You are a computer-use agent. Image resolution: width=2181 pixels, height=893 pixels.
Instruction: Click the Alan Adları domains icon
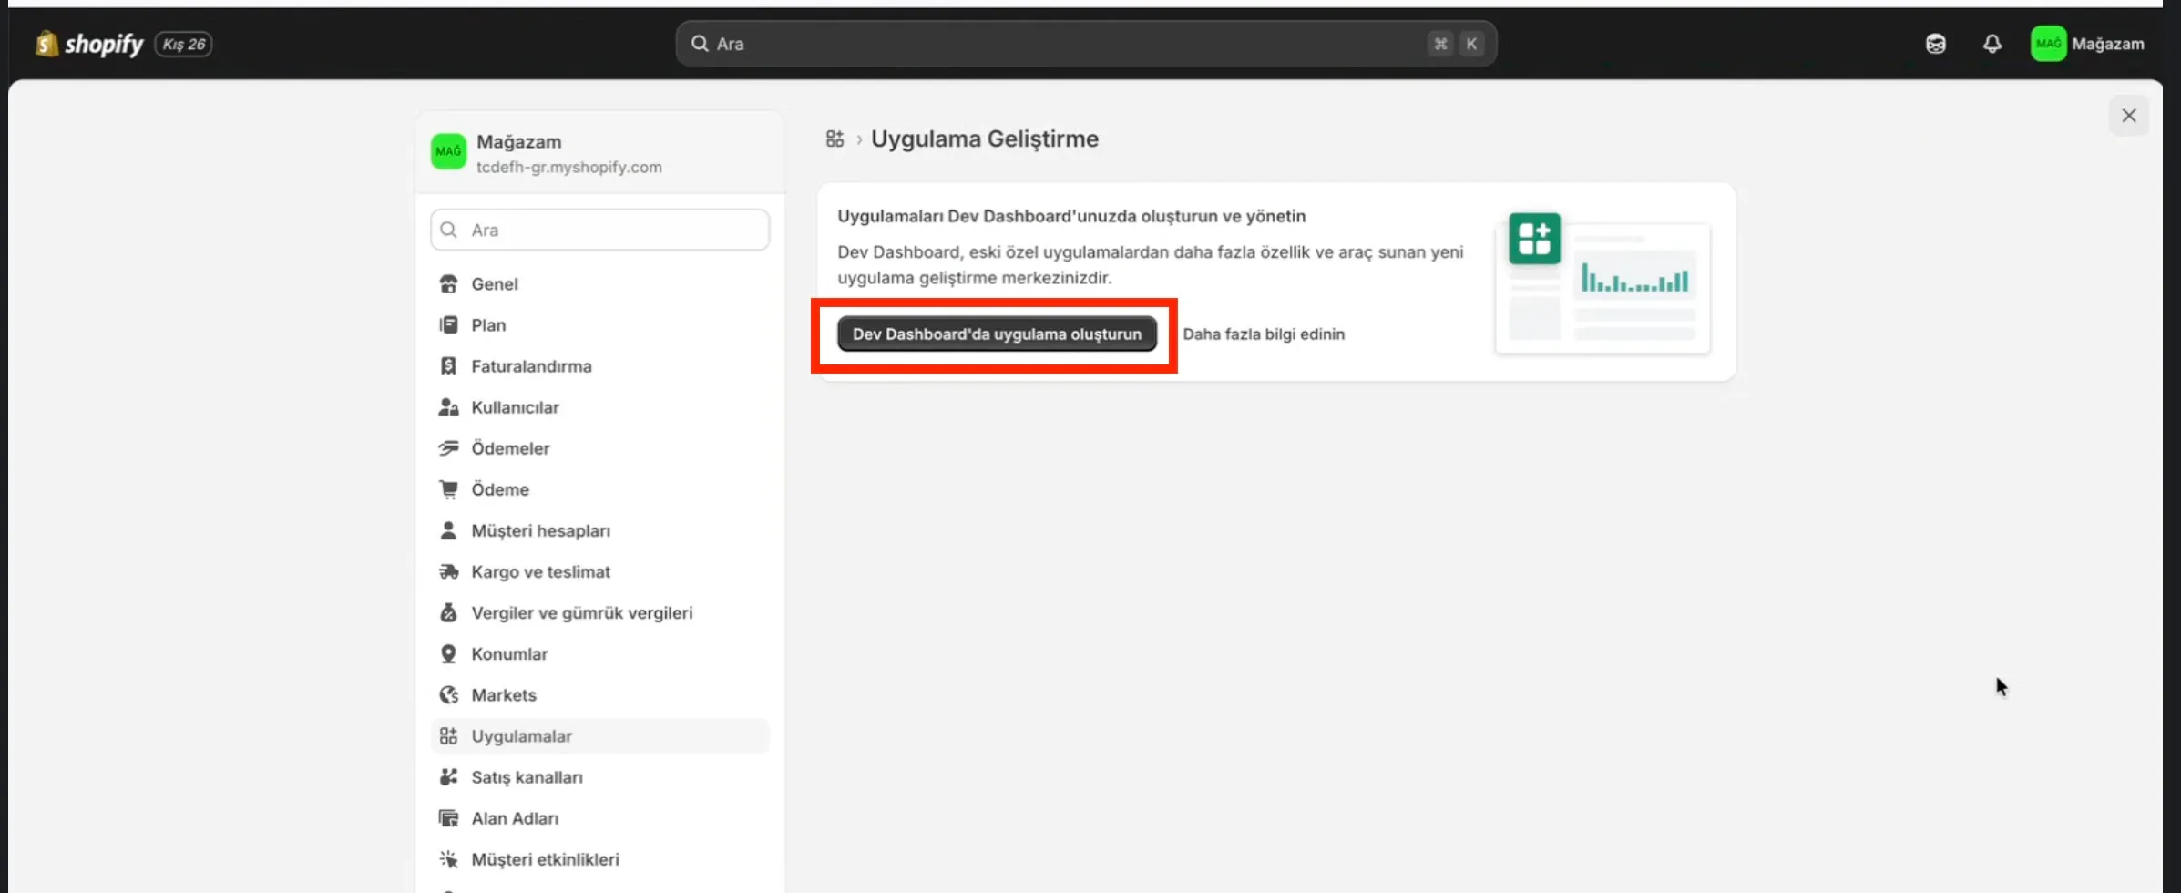(x=448, y=818)
